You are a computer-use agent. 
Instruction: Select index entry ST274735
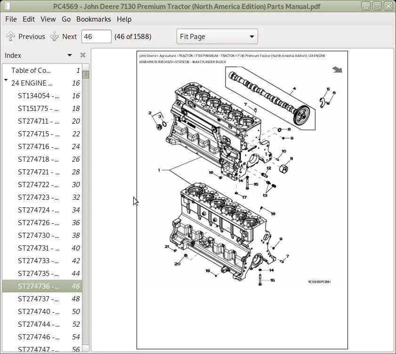(x=42, y=273)
